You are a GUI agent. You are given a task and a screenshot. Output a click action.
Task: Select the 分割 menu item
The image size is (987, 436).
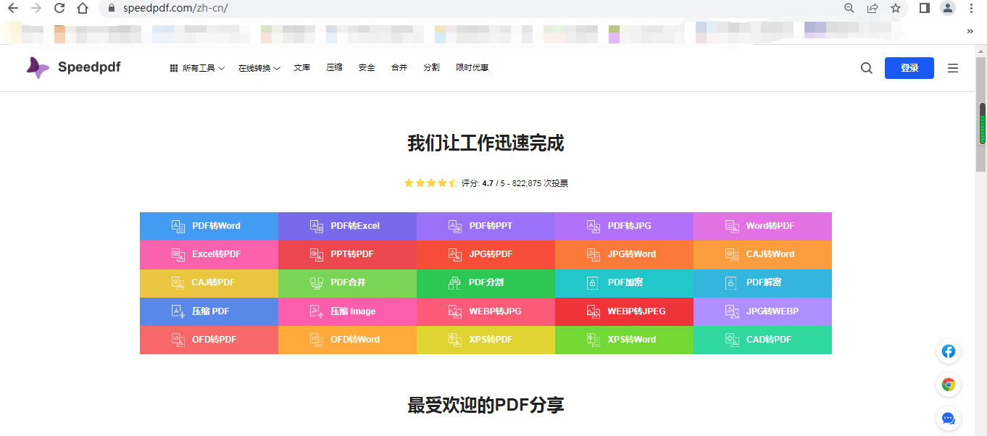point(432,67)
